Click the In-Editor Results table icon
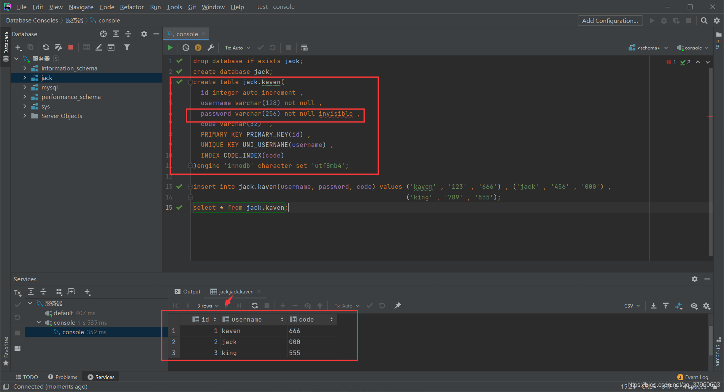This screenshot has width=724, height=392. (x=304, y=48)
